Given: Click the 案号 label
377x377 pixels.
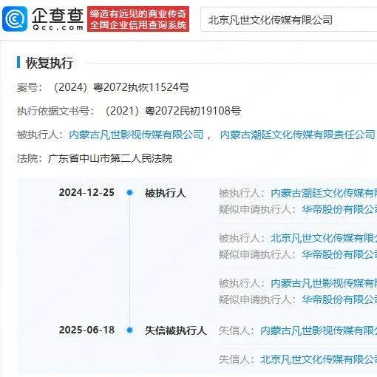Looking at the screenshot, I should (30, 87).
